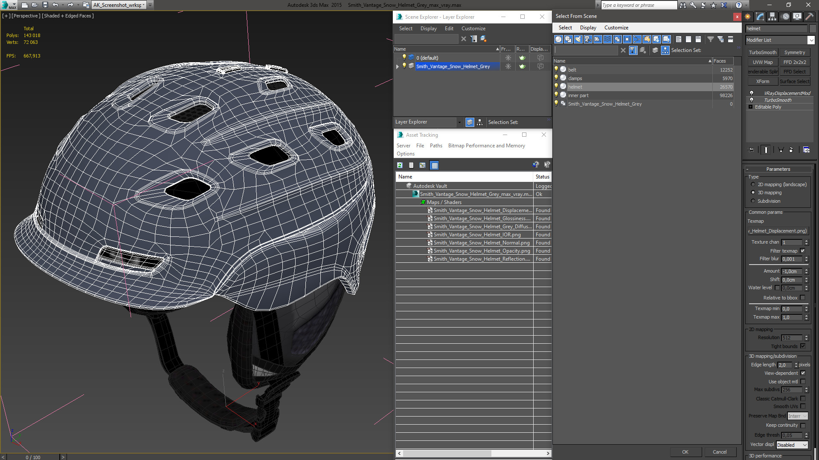819x460 pixels.
Task: Open the Hierarchy panel tab
Action: click(x=773, y=17)
